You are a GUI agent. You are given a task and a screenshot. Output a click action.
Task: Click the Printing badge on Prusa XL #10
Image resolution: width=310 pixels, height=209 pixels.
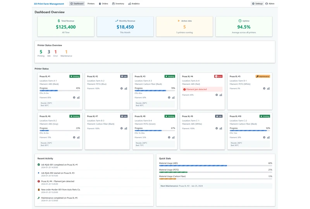pyautogui.click(x=265, y=116)
